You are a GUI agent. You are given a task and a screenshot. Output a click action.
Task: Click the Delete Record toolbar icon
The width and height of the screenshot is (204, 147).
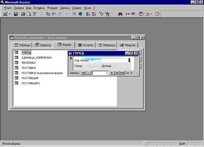133,14
